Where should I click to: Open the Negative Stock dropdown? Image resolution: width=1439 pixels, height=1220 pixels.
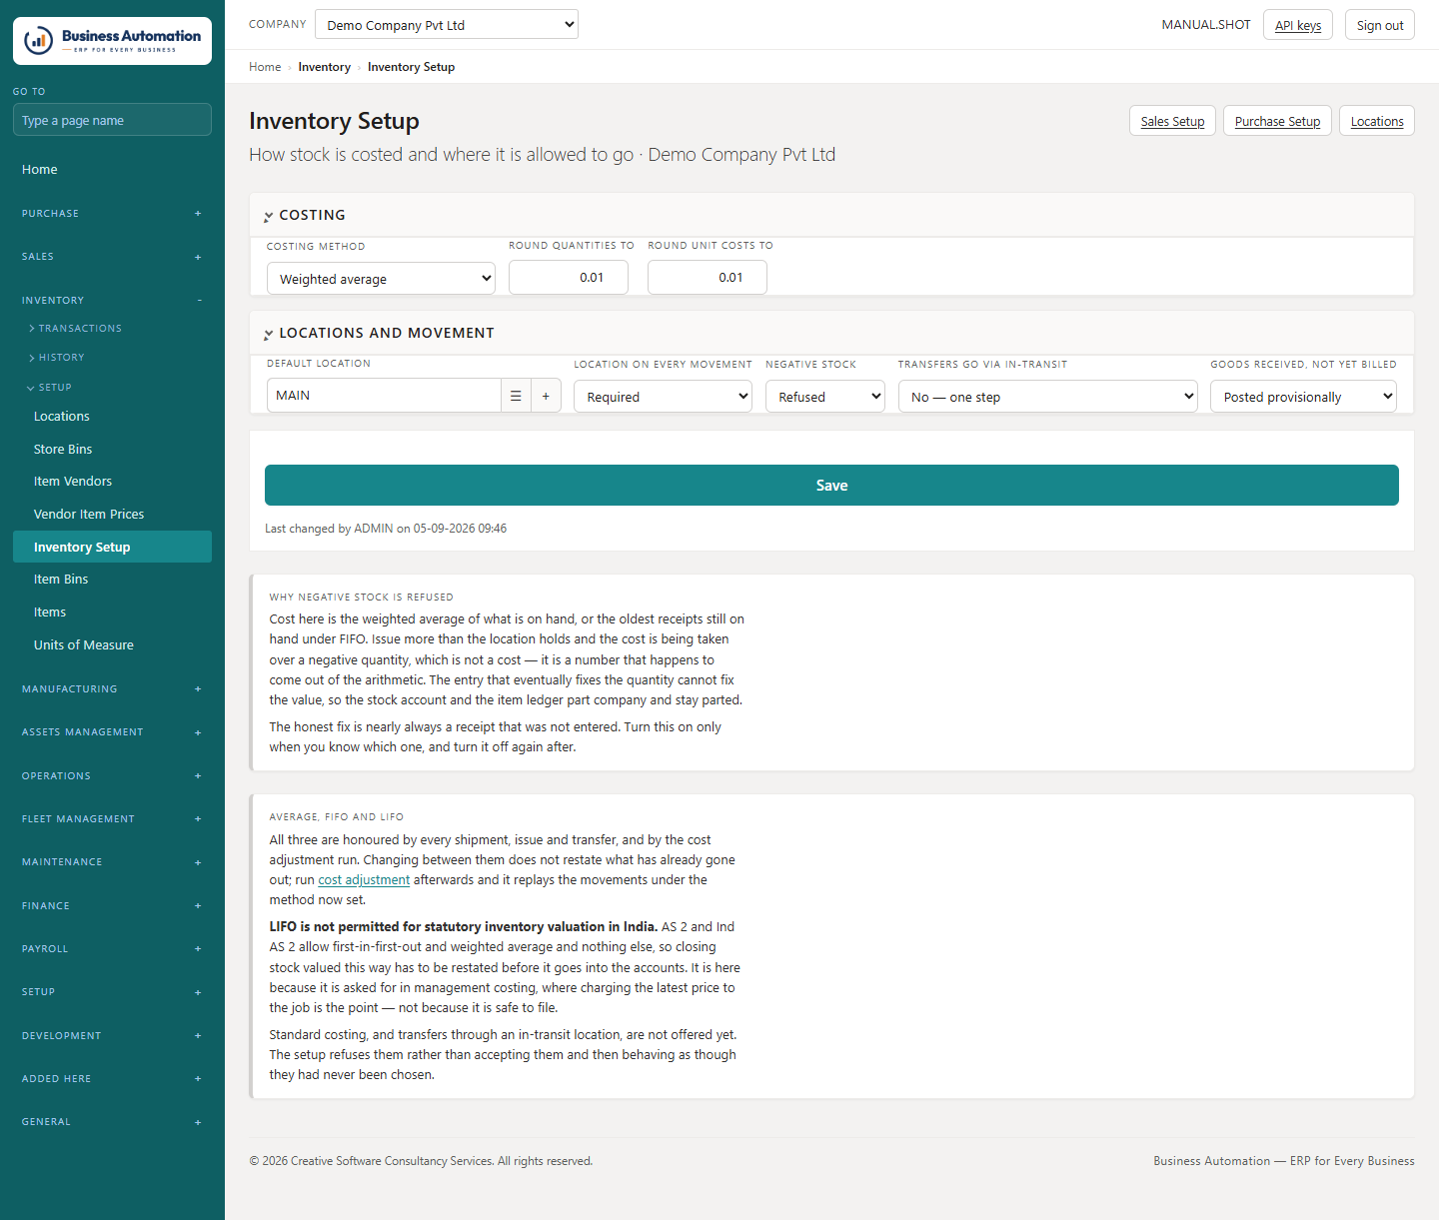tap(825, 397)
